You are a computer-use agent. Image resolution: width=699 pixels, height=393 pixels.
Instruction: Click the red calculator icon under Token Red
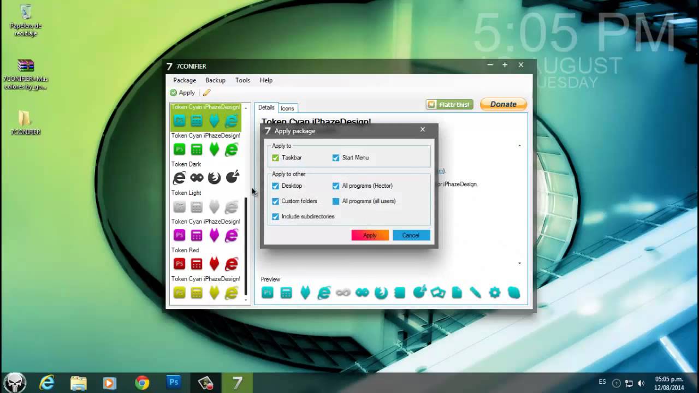(197, 264)
